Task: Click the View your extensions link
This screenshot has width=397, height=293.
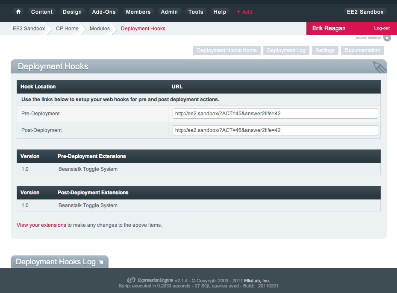Action: click(41, 225)
